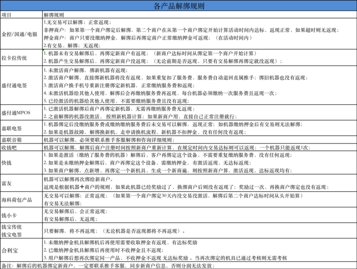Viewport: 357px width, 269px height.
Task: Select the cell 拉卡拉传统
Action: (21, 57)
